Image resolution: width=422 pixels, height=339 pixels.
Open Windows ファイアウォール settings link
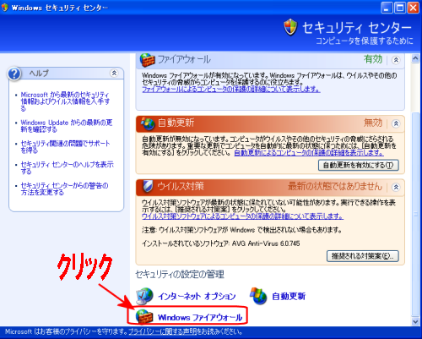(200, 318)
